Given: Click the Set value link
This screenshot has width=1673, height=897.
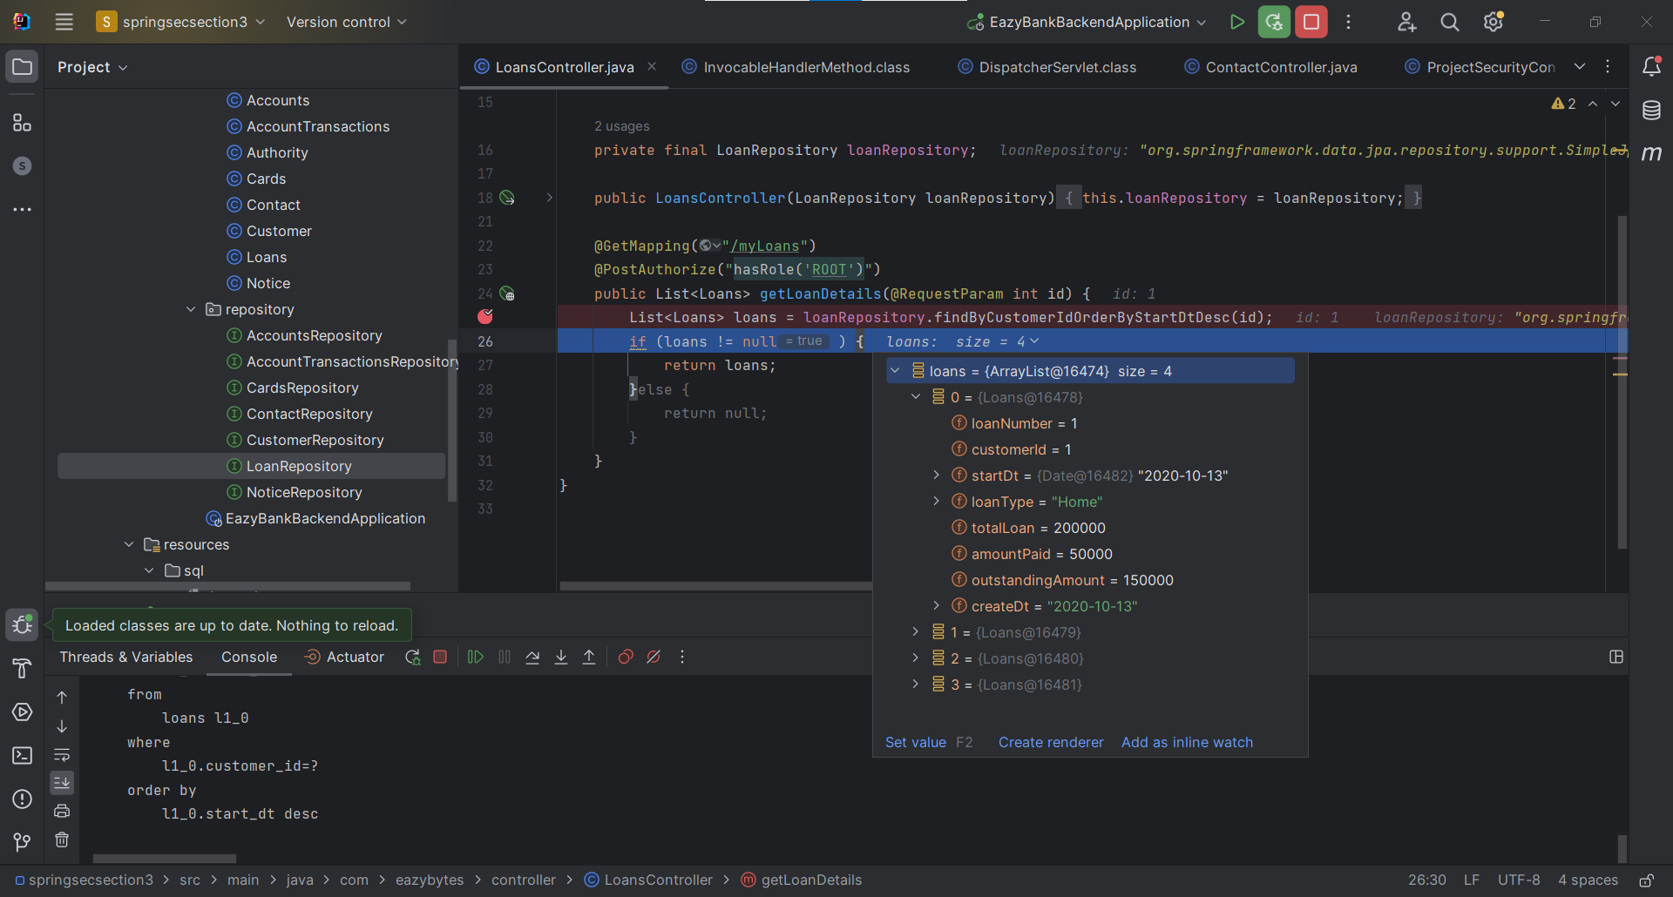Looking at the screenshot, I should click(x=916, y=742).
